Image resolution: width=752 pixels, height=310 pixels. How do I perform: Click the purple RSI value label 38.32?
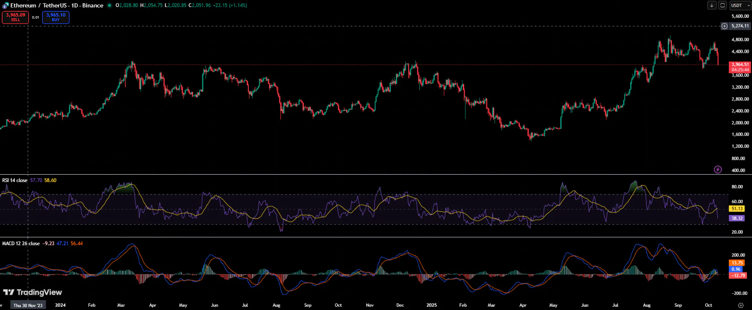(x=737, y=218)
